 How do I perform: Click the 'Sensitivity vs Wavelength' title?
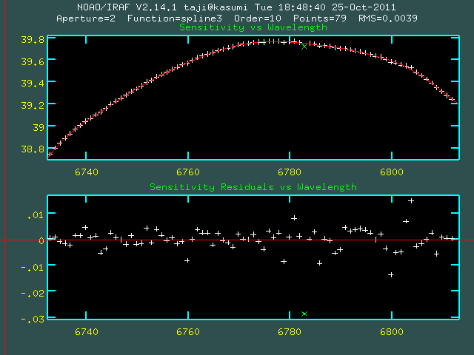253,27
